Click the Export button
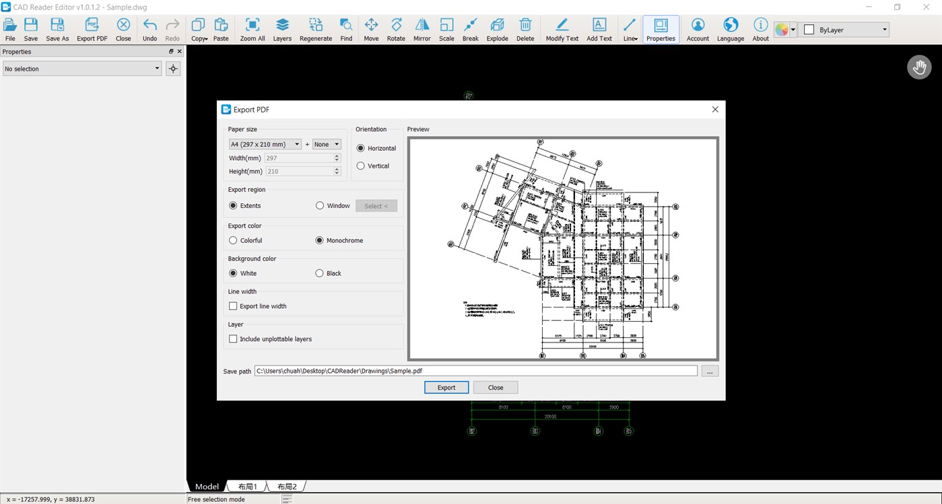Screen dimensions: 942x504 click(x=446, y=387)
